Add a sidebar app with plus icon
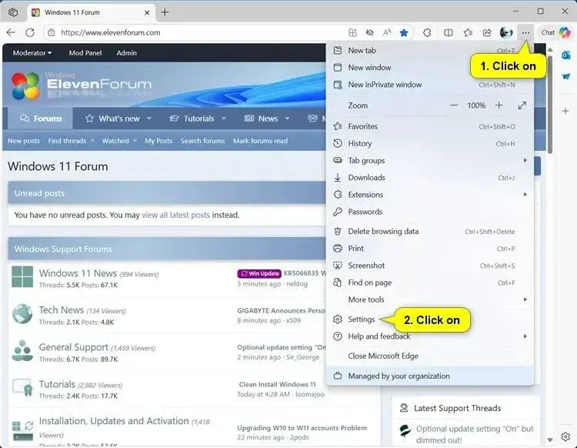The height and width of the screenshot is (448, 577). (x=565, y=110)
